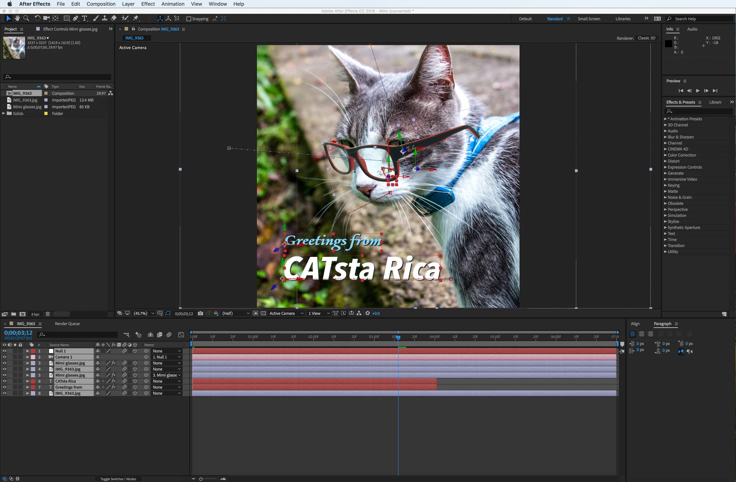Click the Show Channel color icon

coord(216,313)
